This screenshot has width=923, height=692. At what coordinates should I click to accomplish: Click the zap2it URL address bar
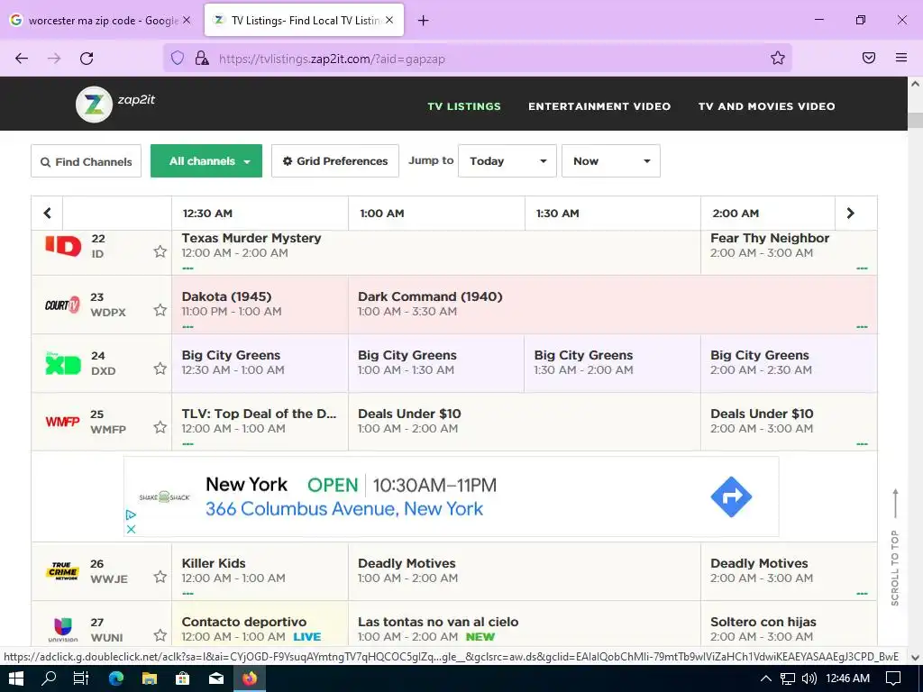coord(477,59)
